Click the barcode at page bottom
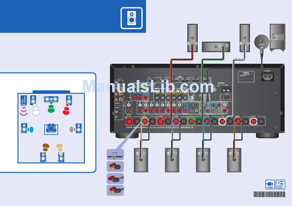 [269, 194]
